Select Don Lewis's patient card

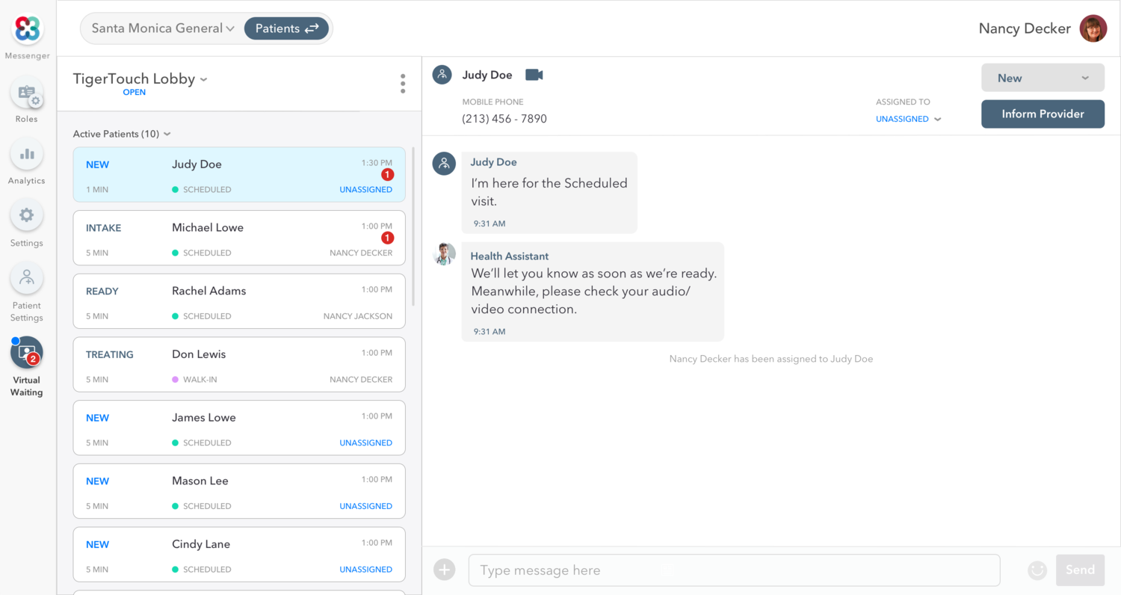pyautogui.click(x=239, y=365)
